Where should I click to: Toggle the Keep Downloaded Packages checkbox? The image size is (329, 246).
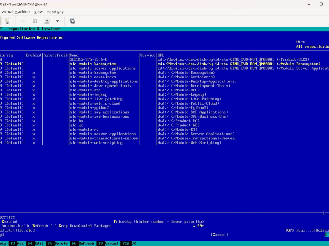[x=81, y=226]
